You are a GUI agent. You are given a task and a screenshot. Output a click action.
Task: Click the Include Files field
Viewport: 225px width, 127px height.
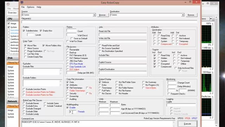click(123, 59)
